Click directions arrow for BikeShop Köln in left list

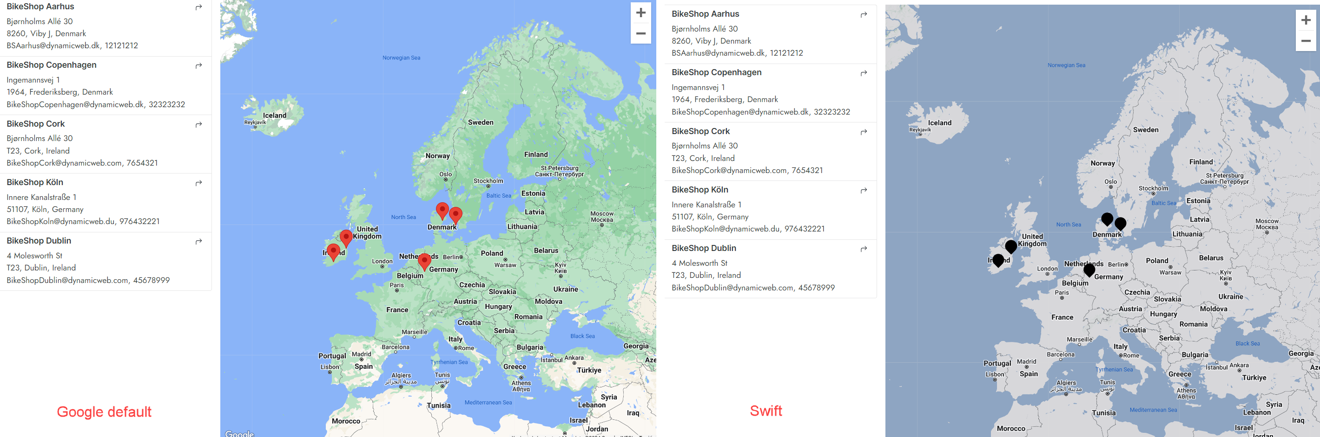tap(199, 183)
